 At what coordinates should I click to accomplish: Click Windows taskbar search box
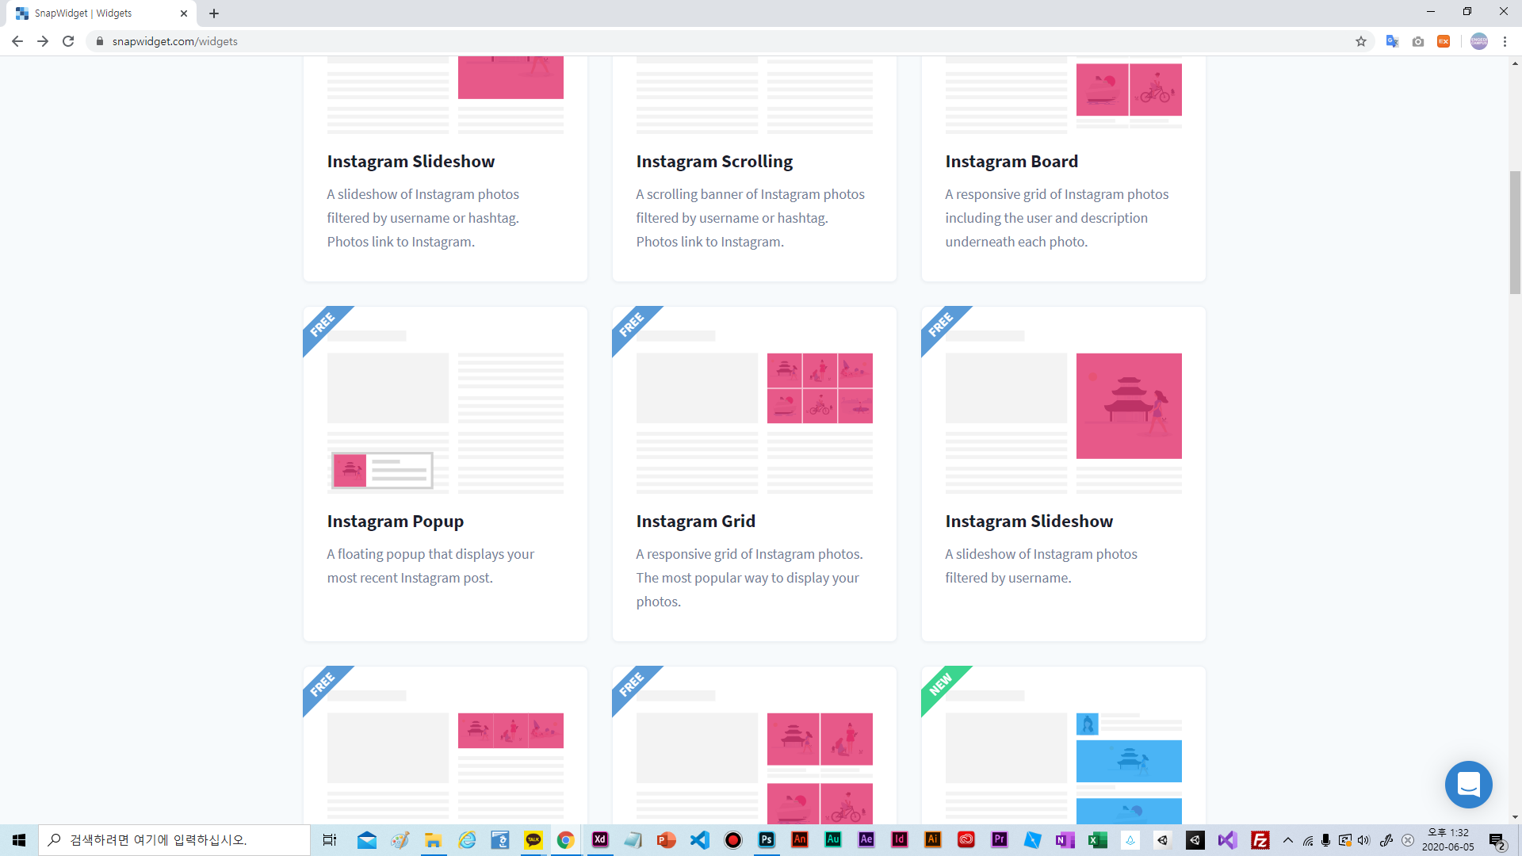[x=174, y=840]
